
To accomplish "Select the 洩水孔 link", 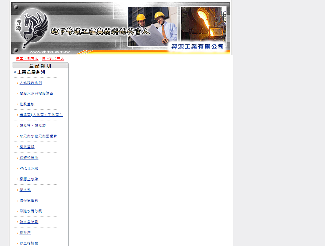I will click(25, 190).
